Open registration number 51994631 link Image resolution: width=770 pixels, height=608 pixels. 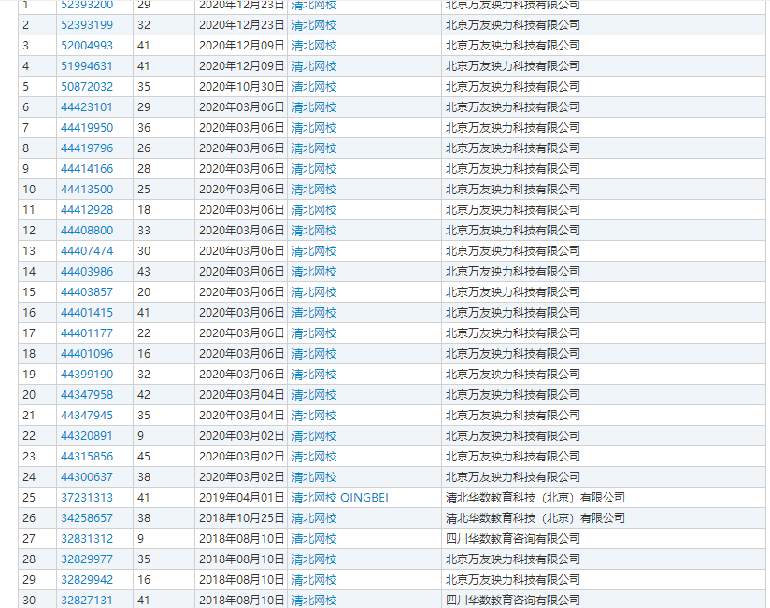click(87, 66)
